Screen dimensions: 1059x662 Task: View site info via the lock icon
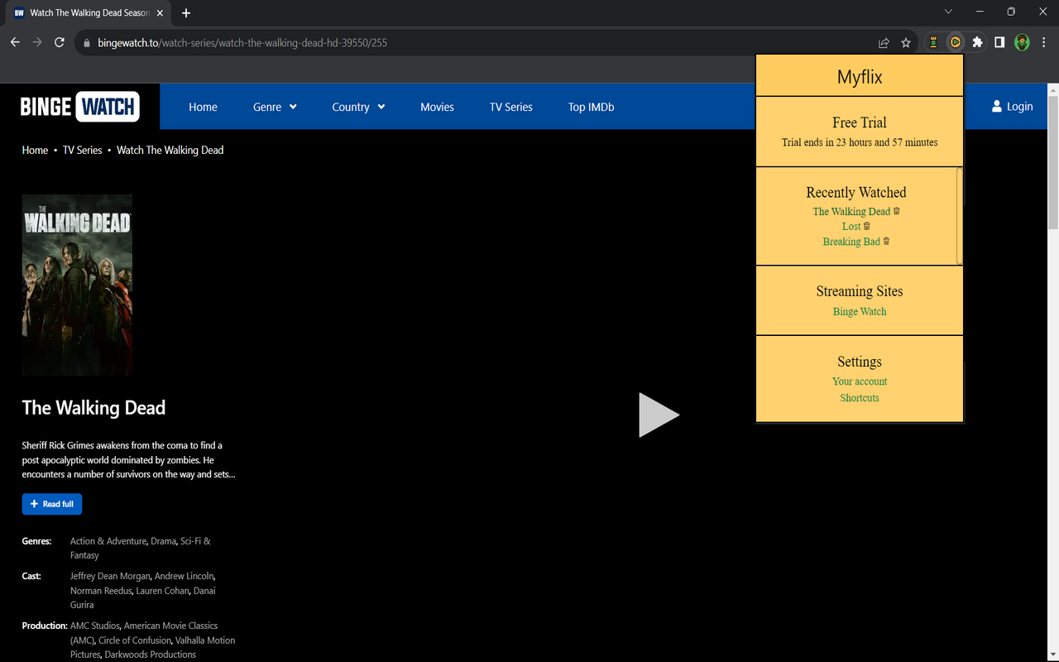pos(86,42)
